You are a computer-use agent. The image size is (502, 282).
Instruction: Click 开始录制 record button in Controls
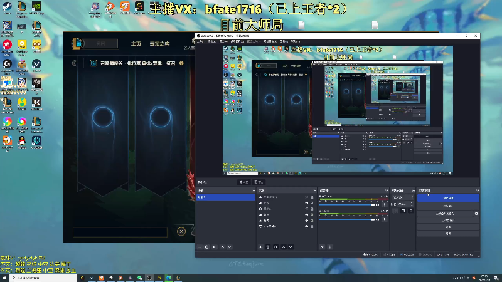point(448,206)
